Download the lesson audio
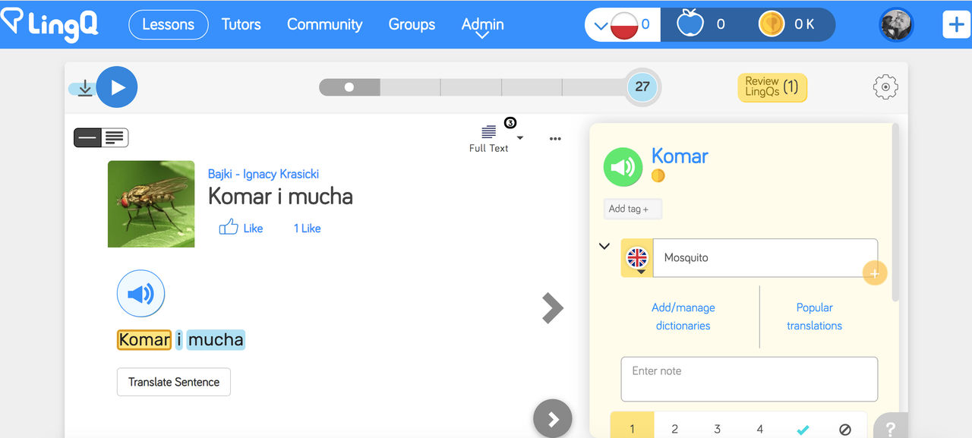The height and width of the screenshot is (438, 972). tap(85, 89)
